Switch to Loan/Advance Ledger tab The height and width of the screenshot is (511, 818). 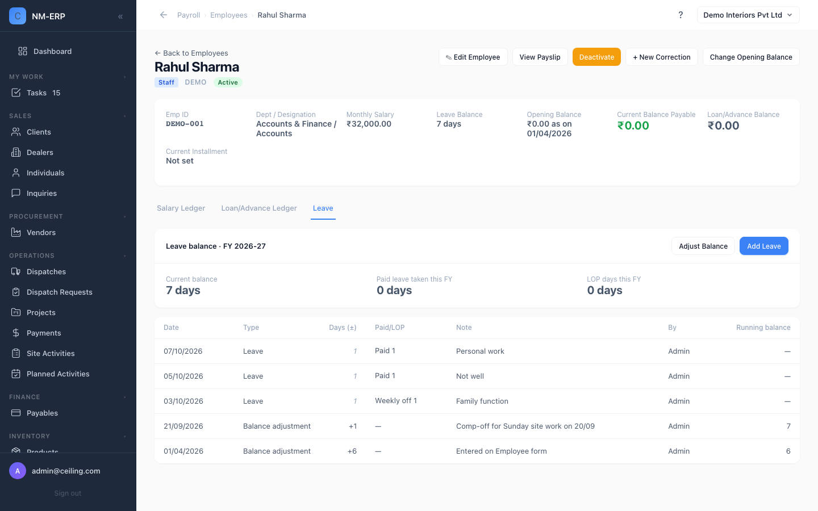click(259, 208)
